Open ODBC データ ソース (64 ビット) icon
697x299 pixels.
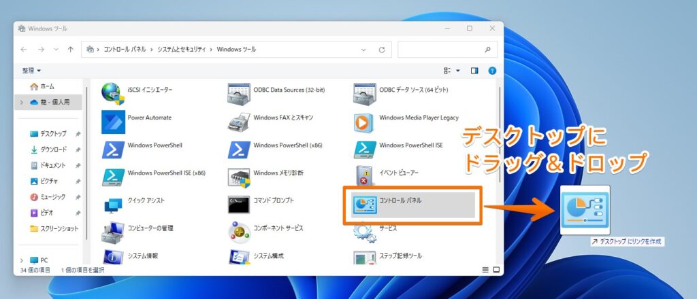[365, 94]
